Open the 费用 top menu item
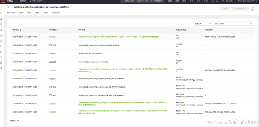259x127 pixels. tap(184, 1)
